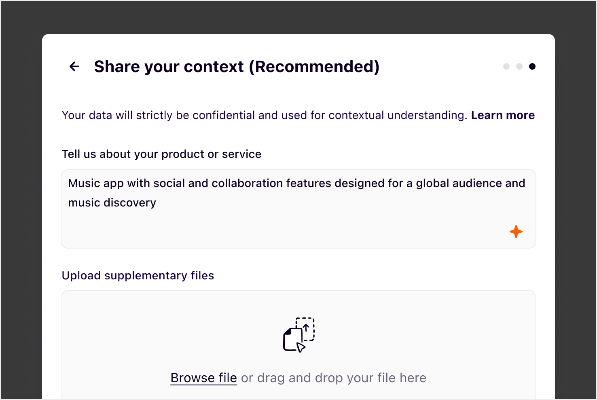
Task: Click the active third step dot
Action: [532, 66]
